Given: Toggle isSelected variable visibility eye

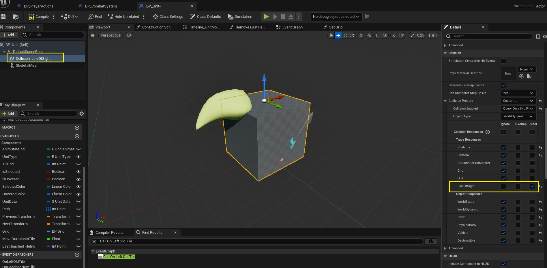Looking at the screenshot, I should point(78,172).
